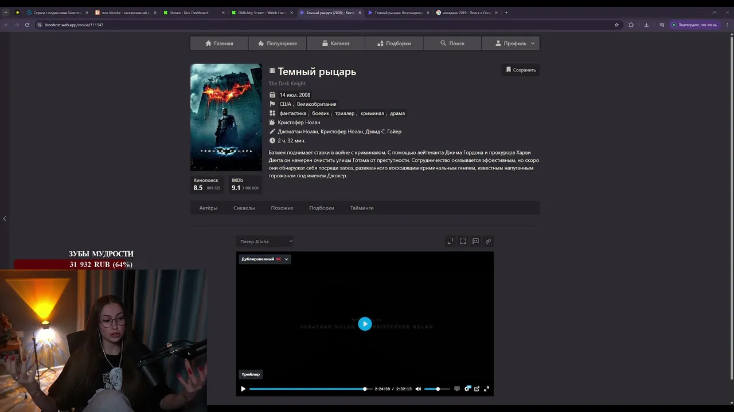Open player quality settings gear

pos(467,389)
